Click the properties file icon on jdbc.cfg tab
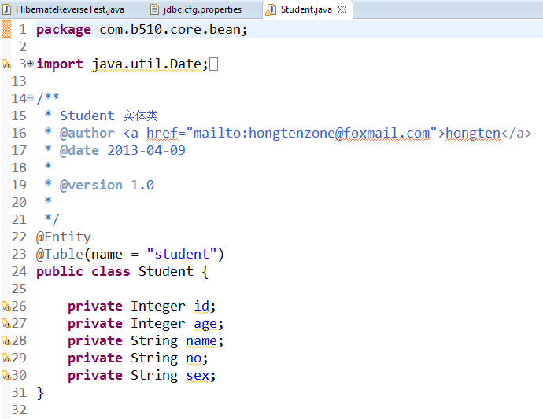This screenshot has width=543, height=419. (154, 9)
